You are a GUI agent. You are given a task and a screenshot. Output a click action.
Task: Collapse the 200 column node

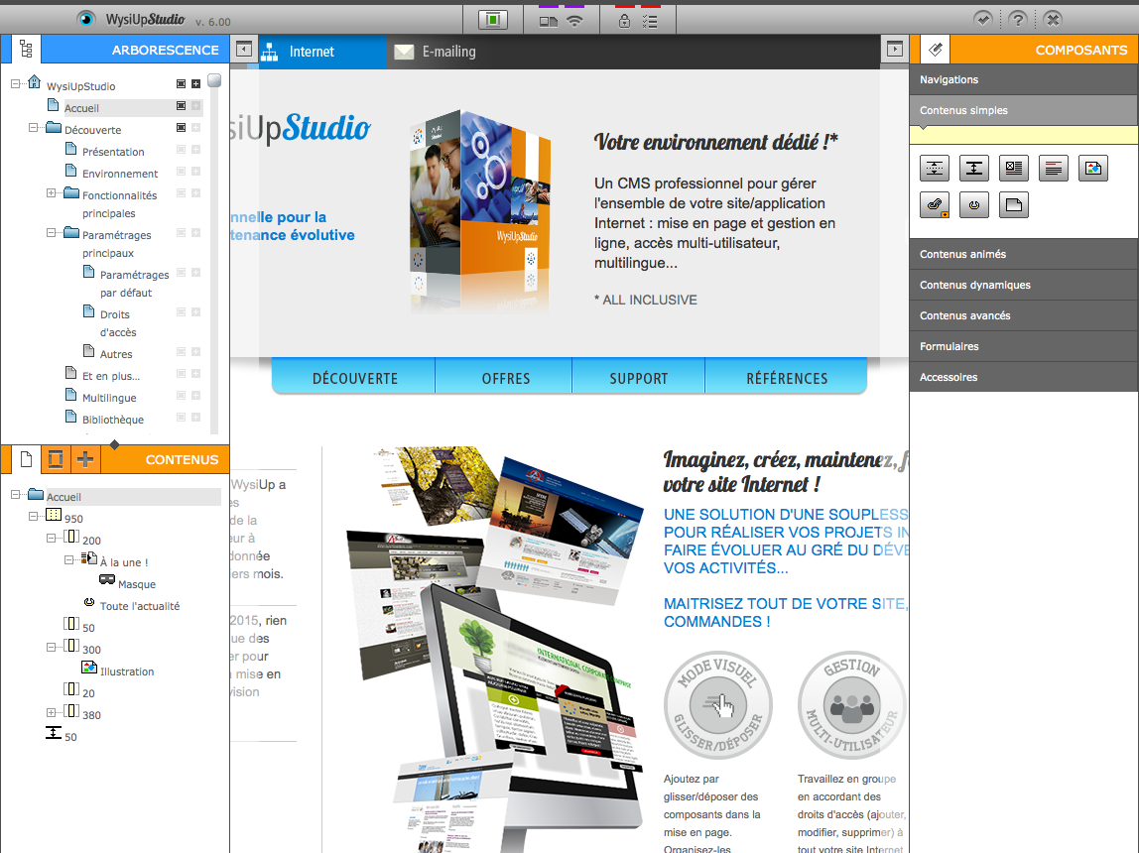[x=51, y=538]
